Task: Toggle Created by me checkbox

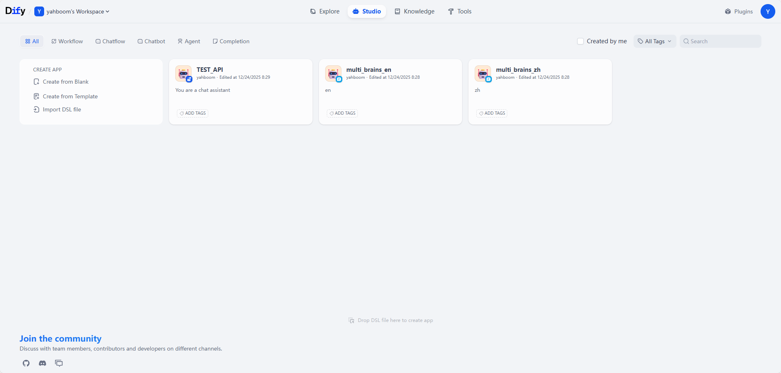Action: [580, 41]
